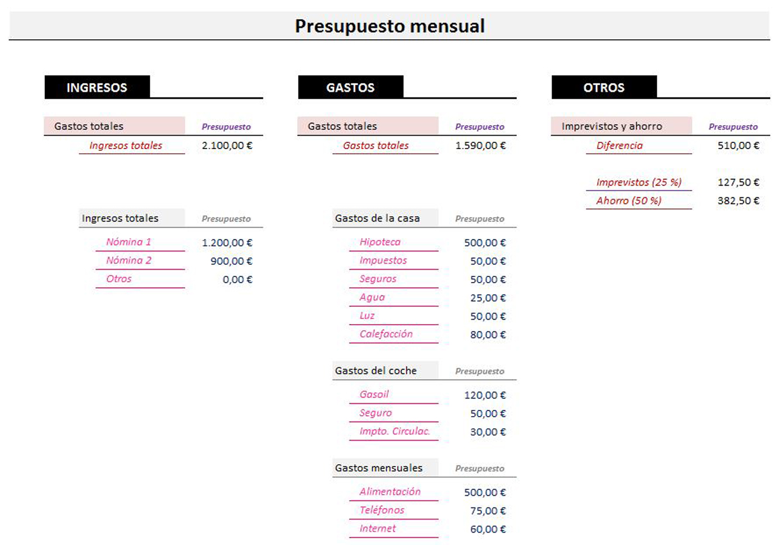This screenshot has height=545, width=779.
Task: Select the Hipoteca 500,00 € value
Action: pos(485,243)
